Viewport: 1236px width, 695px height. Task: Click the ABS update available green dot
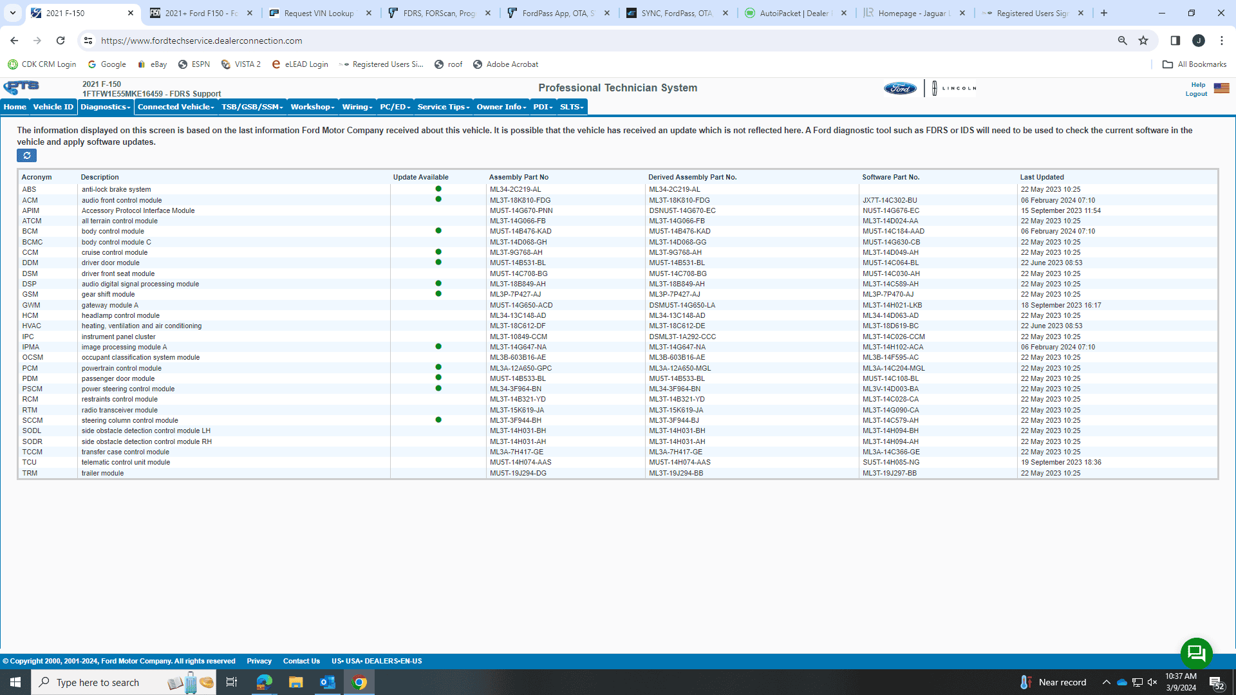[x=438, y=189]
